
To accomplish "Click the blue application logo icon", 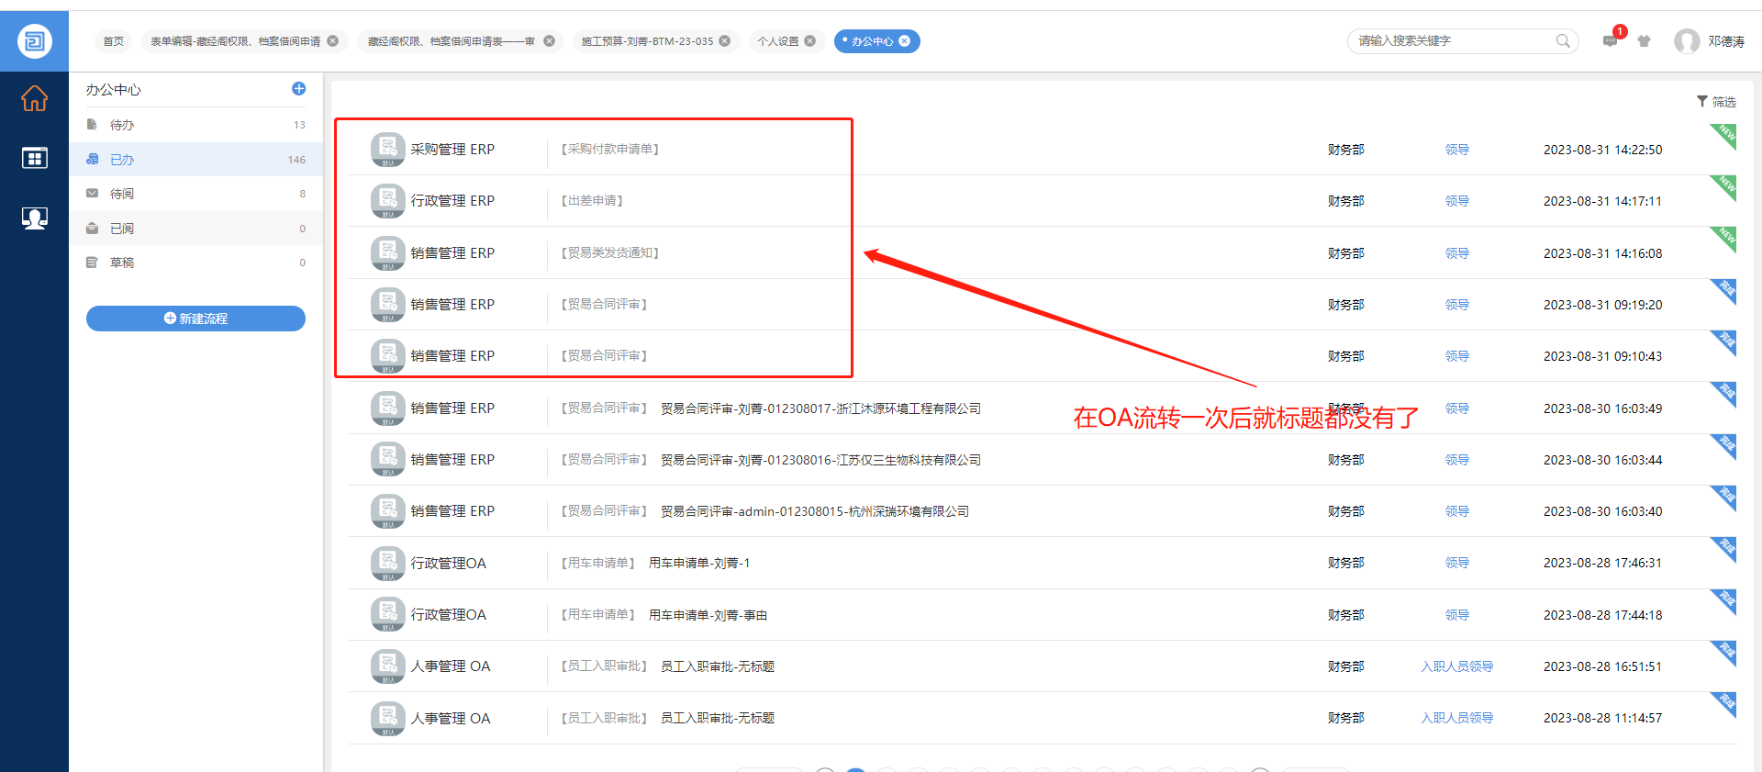I will coord(34,41).
